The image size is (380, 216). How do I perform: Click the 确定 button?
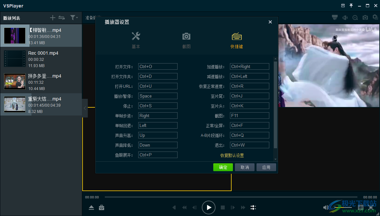(223, 167)
